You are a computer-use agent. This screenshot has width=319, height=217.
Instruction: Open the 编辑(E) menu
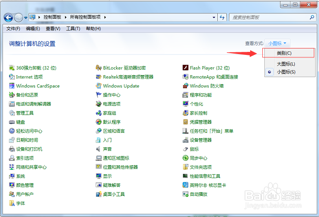coord(33,29)
